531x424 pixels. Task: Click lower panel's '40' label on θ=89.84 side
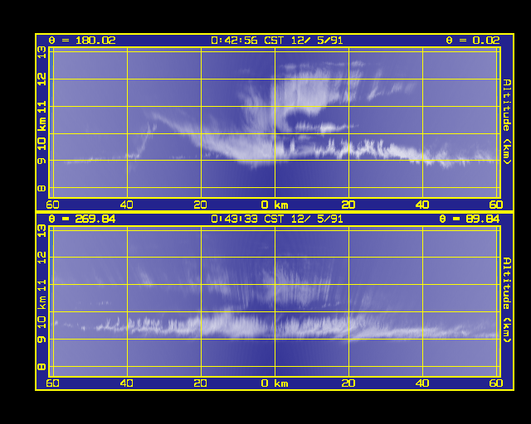click(422, 383)
